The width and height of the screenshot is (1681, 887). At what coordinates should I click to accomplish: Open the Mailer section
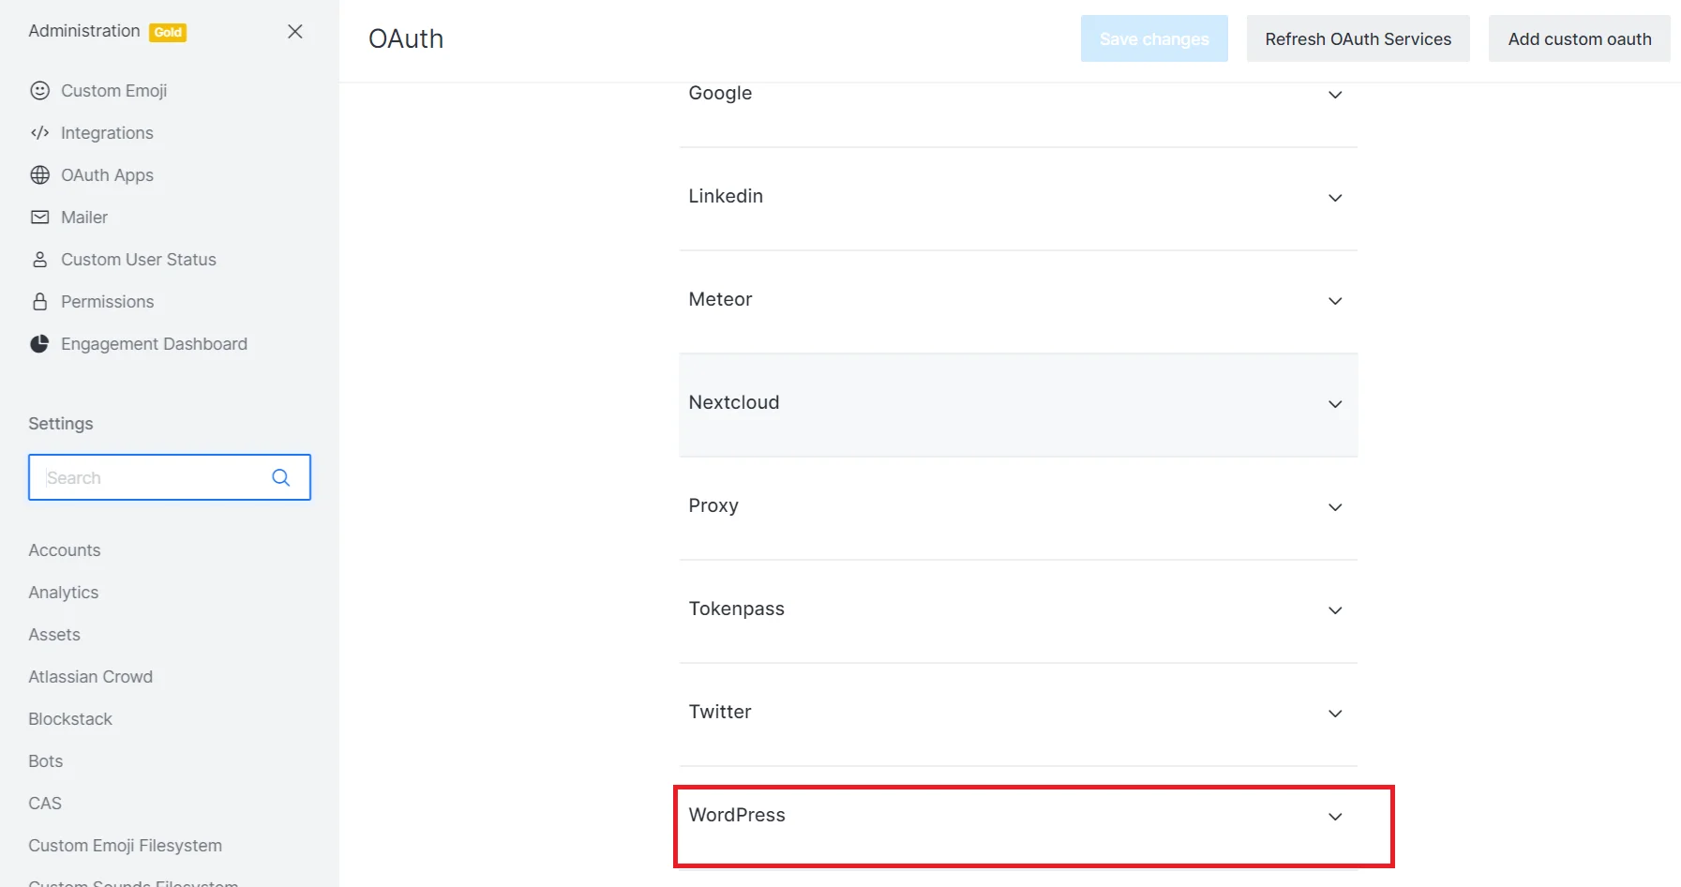(x=84, y=217)
